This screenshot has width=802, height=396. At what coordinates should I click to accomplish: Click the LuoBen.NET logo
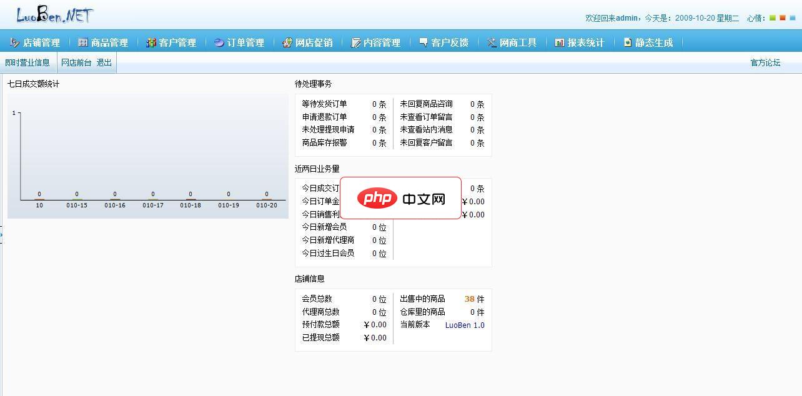(x=53, y=14)
